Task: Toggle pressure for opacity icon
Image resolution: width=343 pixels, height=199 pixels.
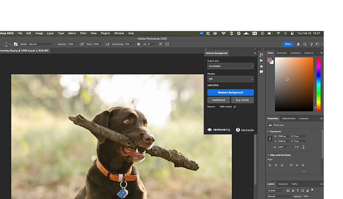Action: pos(82,44)
